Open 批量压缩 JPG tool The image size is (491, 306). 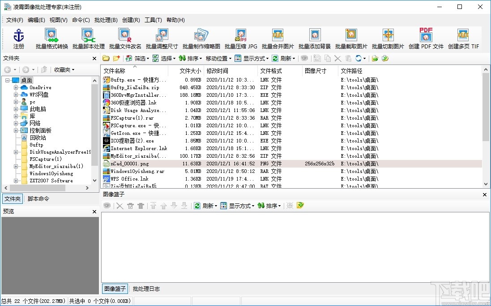click(x=241, y=39)
